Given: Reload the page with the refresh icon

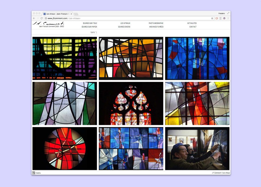Looking at the screenshot, I should [x=41, y=18].
